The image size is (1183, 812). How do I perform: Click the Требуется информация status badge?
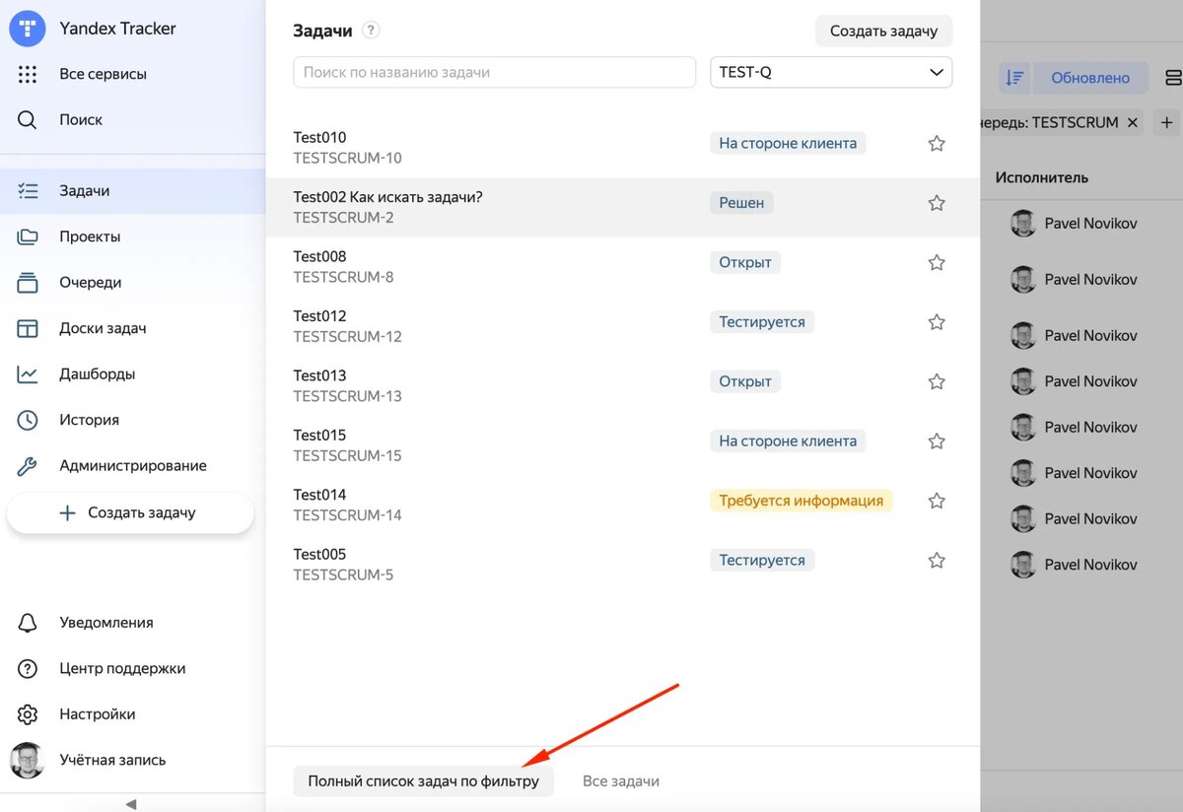(800, 501)
